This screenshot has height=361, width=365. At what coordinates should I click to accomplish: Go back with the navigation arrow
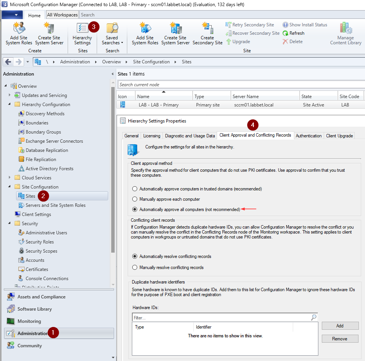click(x=8, y=62)
